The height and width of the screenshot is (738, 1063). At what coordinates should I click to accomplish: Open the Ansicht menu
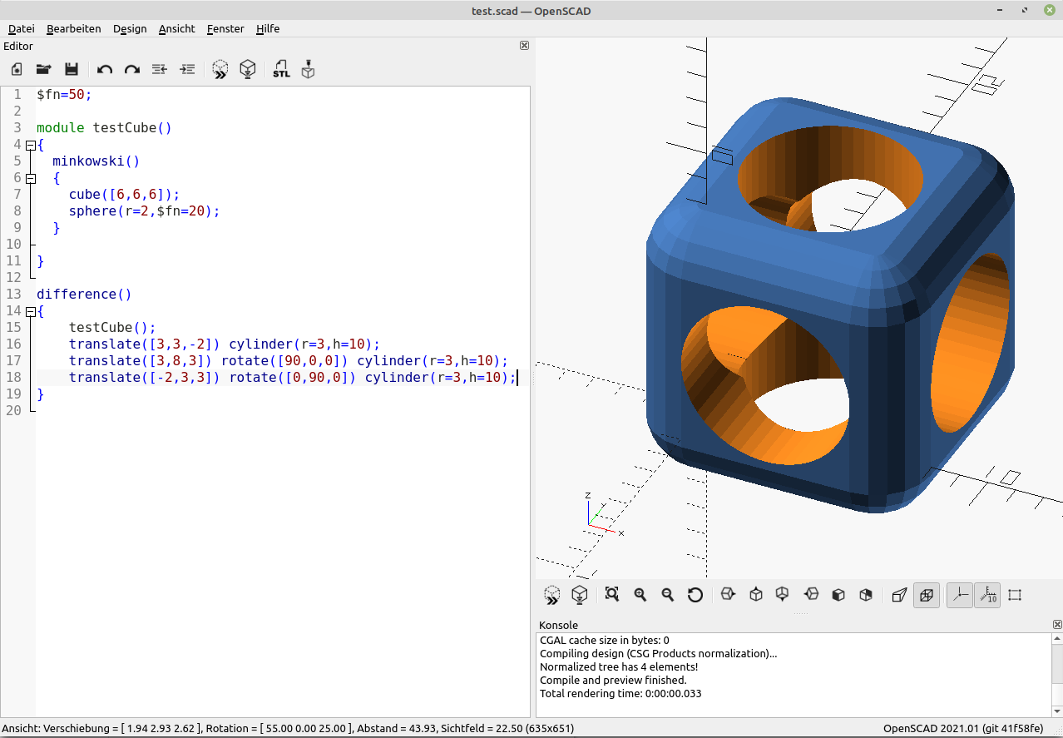pos(176,28)
